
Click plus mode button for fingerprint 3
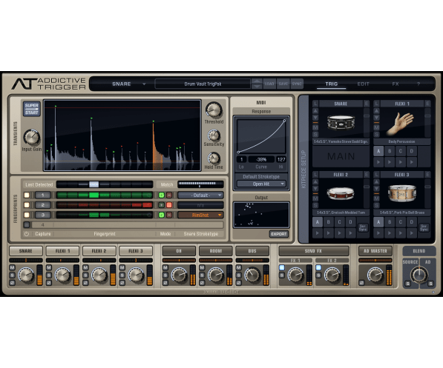tap(161, 215)
